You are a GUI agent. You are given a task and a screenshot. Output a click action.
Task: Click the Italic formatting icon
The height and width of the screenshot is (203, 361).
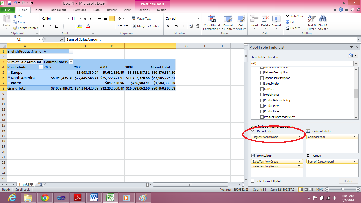[50, 26]
